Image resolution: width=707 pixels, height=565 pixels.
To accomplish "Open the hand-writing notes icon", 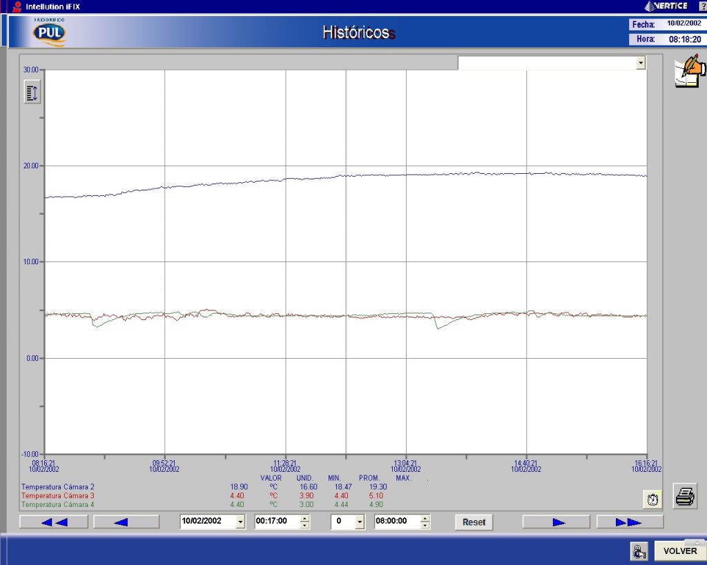I will pyautogui.click(x=690, y=72).
